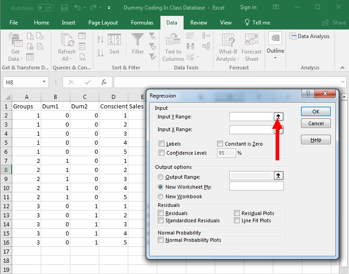Viewport: 349px width, 274px height.
Task: Click the insert function fx icon
Action: (x=104, y=82)
